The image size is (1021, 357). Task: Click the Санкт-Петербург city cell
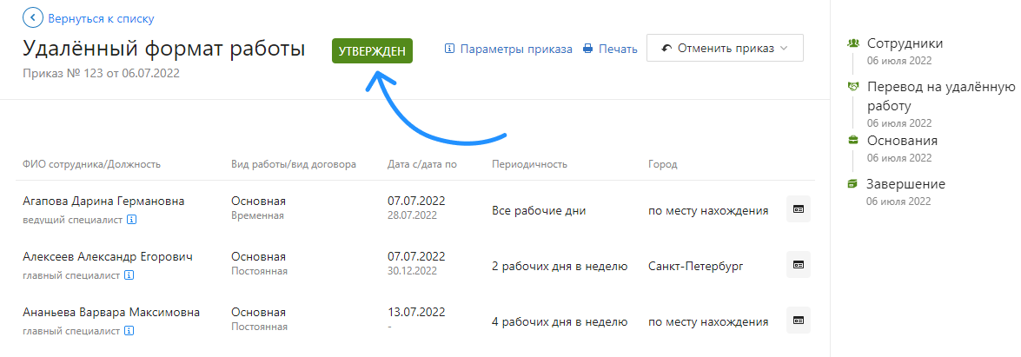coord(695,267)
